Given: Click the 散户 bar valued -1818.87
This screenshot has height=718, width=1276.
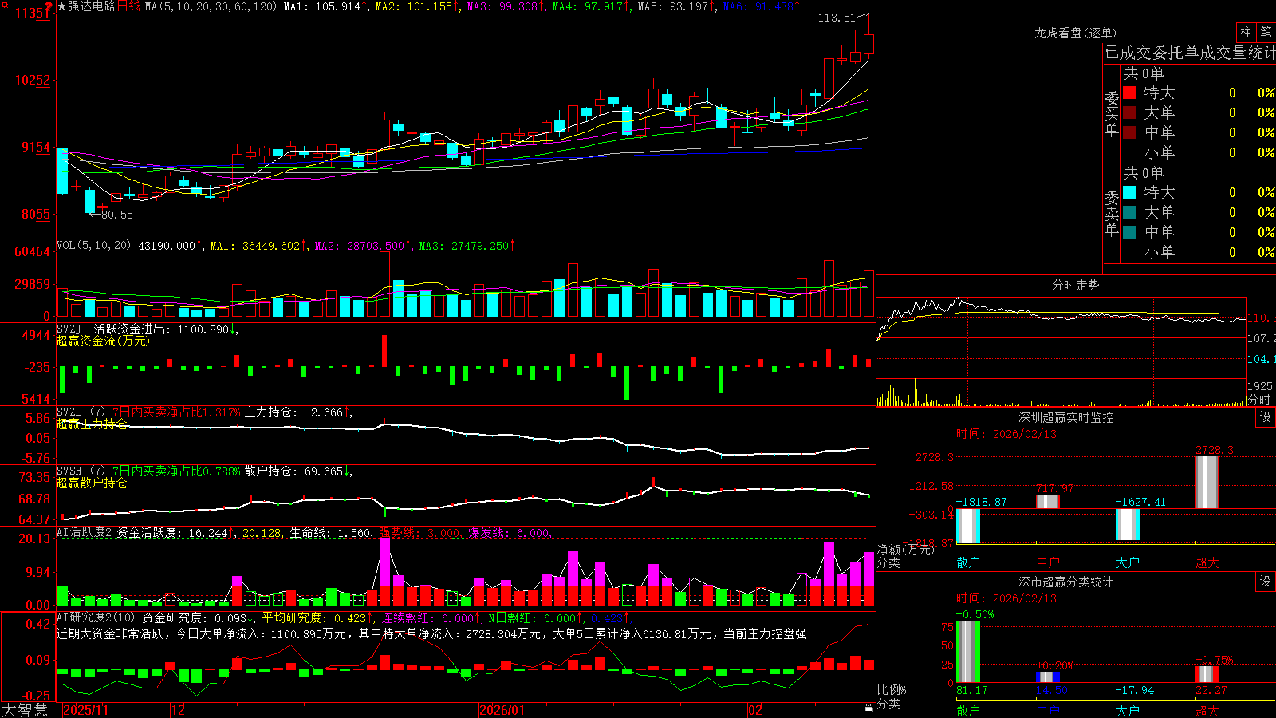Looking at the screenshot, I should (x=968, y=526).
